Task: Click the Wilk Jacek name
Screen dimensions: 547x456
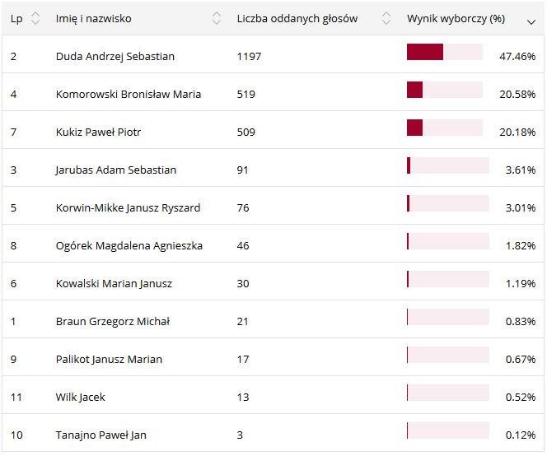Action: point(80,398)
